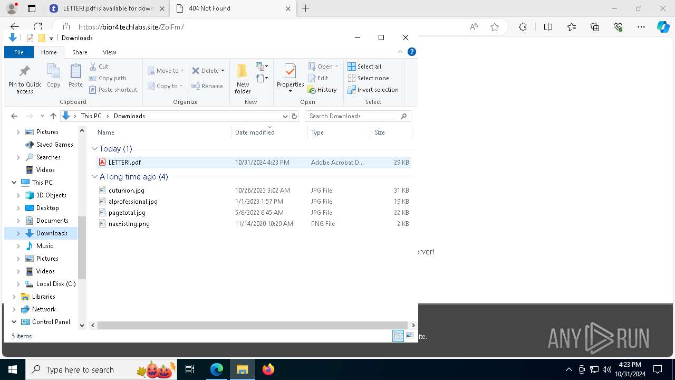
Task: Click the Properties ribbon icon
Action: tap(290, 71)
